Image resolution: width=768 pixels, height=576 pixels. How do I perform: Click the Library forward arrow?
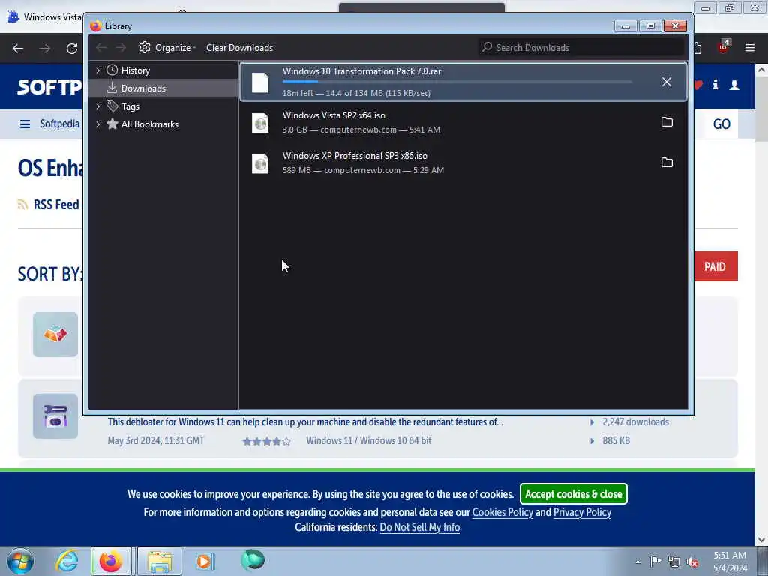point(121,47)
